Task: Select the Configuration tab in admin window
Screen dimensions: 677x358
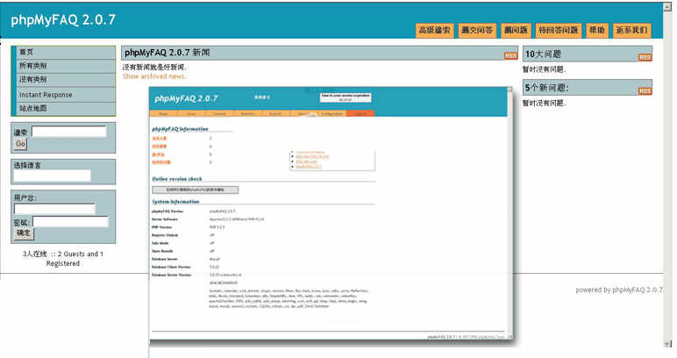Action: (331, 113)
